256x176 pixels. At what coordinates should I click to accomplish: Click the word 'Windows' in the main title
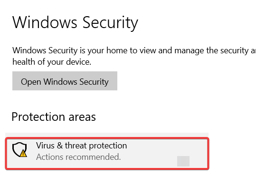coord(45,22)
